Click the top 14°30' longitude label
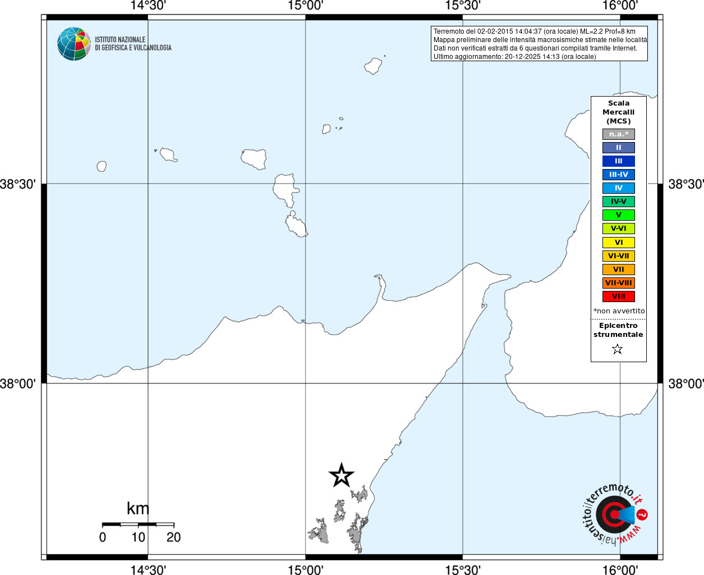704x575 pixels. point(148,6)
